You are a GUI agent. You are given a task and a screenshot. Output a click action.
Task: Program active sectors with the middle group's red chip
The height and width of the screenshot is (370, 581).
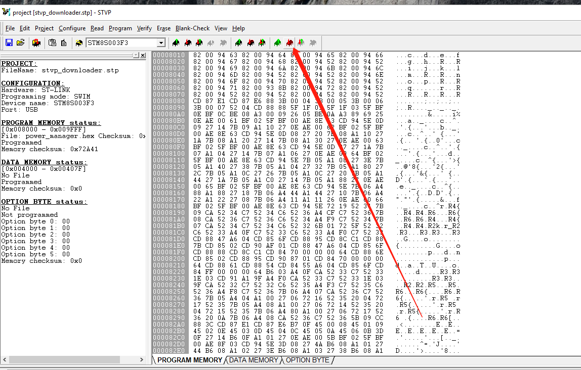251,43
